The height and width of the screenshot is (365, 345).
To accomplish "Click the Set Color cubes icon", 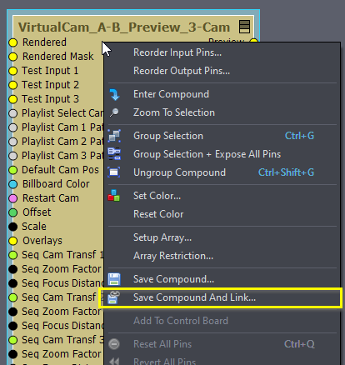I will 114,196.
